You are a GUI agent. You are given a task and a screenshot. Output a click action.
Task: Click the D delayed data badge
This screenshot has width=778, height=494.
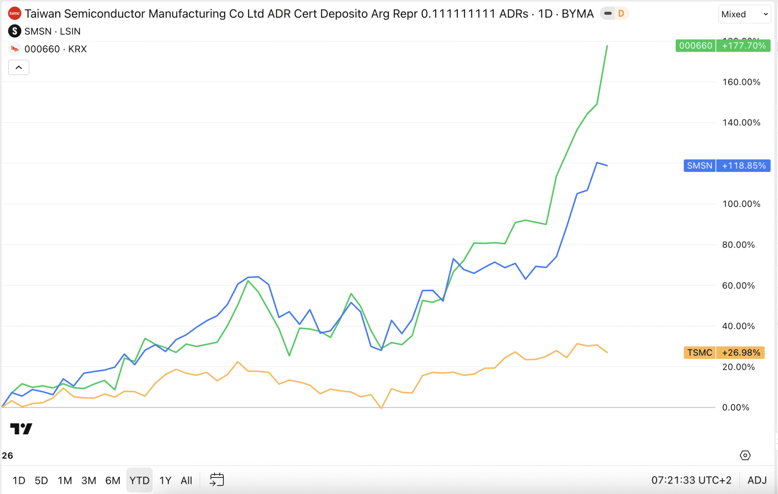(x=621, y=14)
